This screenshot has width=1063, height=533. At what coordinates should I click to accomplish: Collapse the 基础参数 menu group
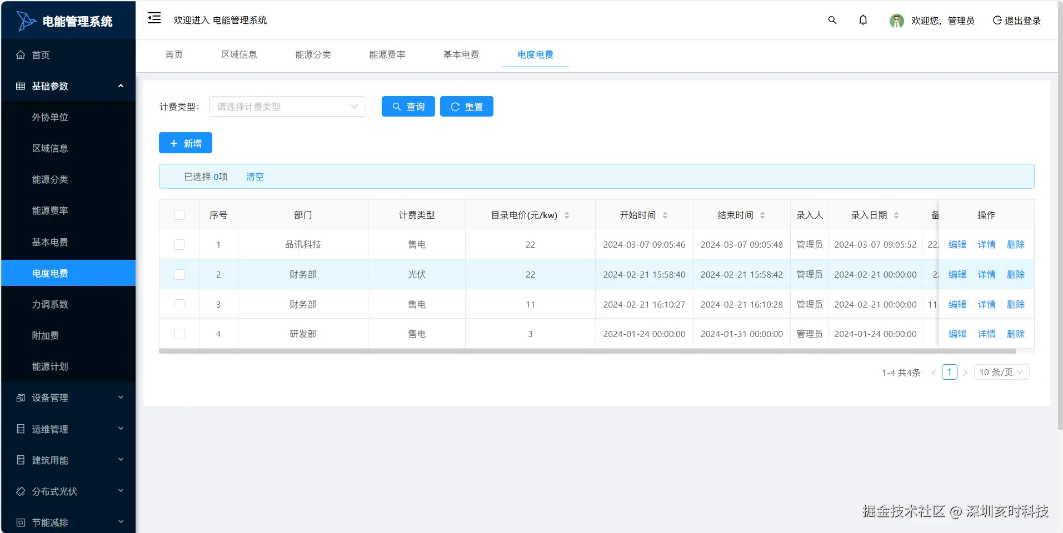121,86
